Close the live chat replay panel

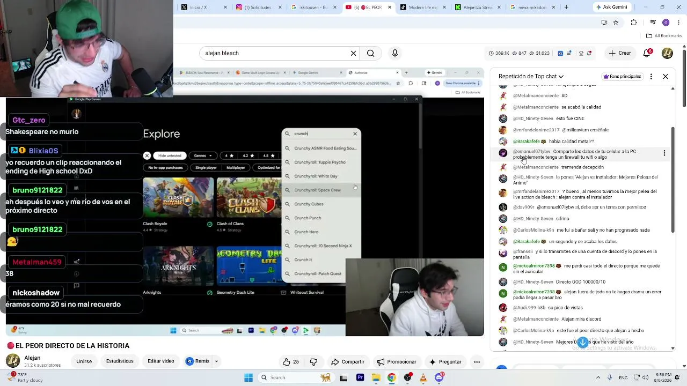666,76
